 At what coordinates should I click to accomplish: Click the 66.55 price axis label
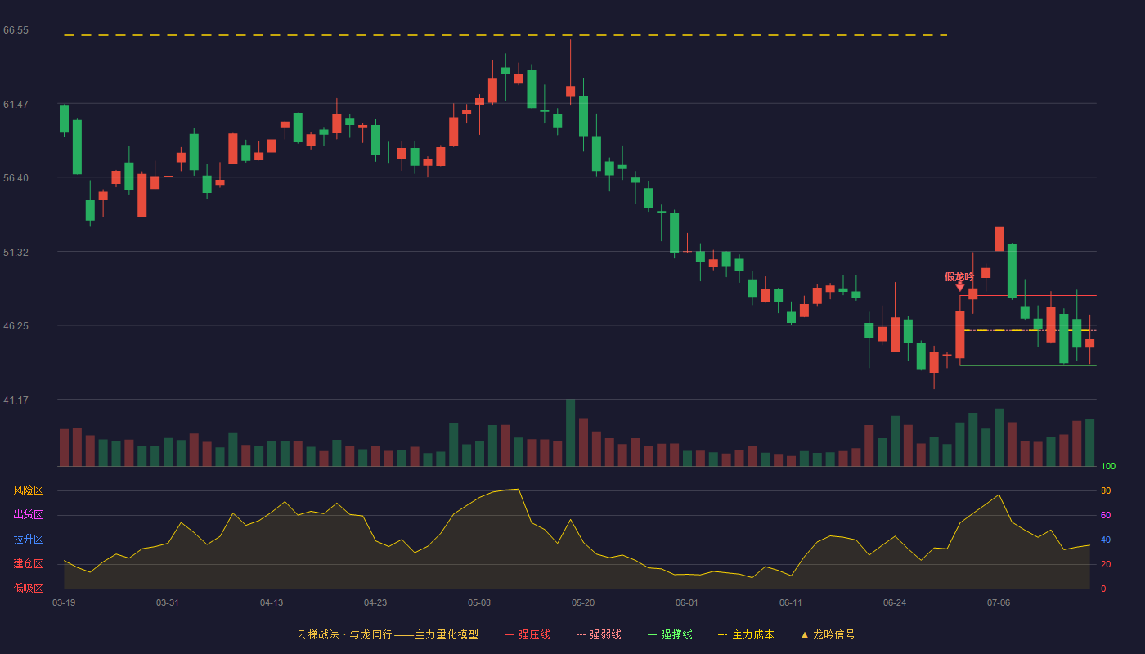(x=16, y=30)
